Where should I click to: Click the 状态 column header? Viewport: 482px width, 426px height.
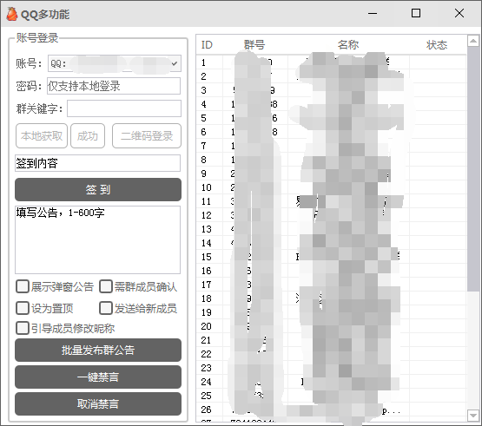click(x=437, y=45)
